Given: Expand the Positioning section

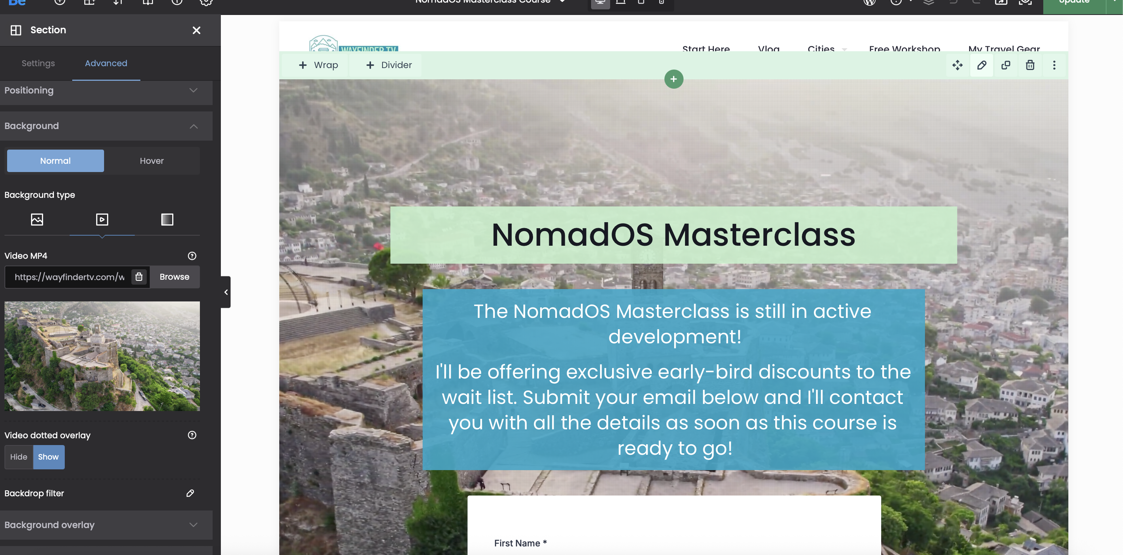Looking at the screenshot, I should [x=106, y=90].
